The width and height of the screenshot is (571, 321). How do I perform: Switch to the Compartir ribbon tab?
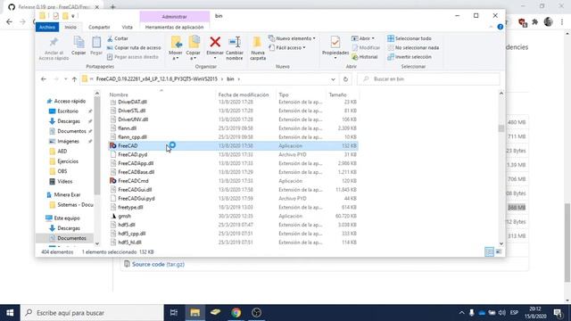click(99, 28)
